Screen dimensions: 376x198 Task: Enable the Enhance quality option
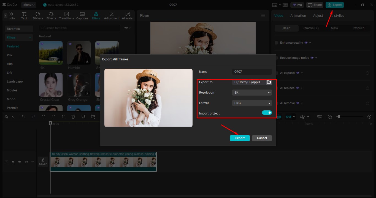tap(276, 43)
